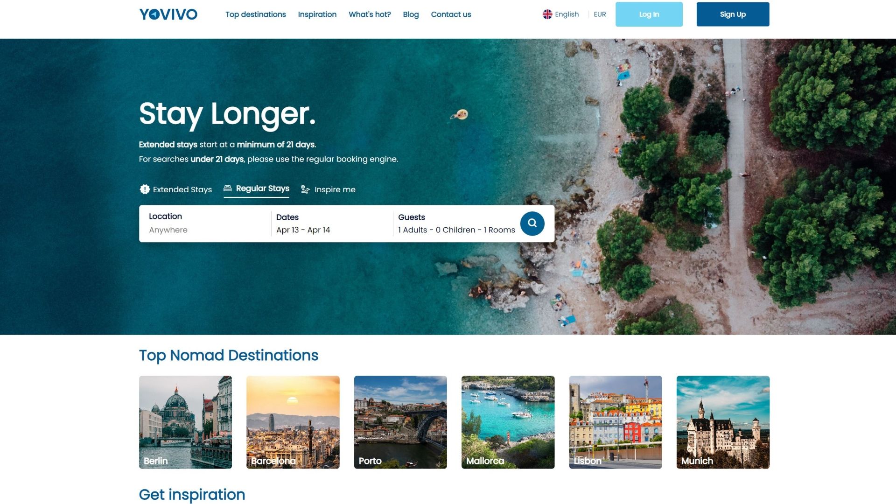
Task: Click the Sign Up button
Action: 732,14
